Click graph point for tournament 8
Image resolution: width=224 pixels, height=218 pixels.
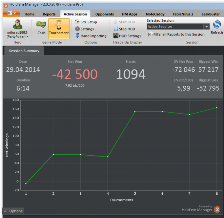coord(217,108)
